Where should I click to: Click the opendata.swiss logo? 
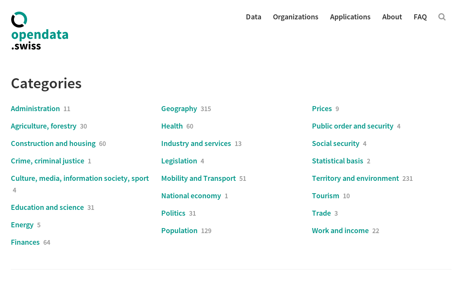tap(39, 31)
